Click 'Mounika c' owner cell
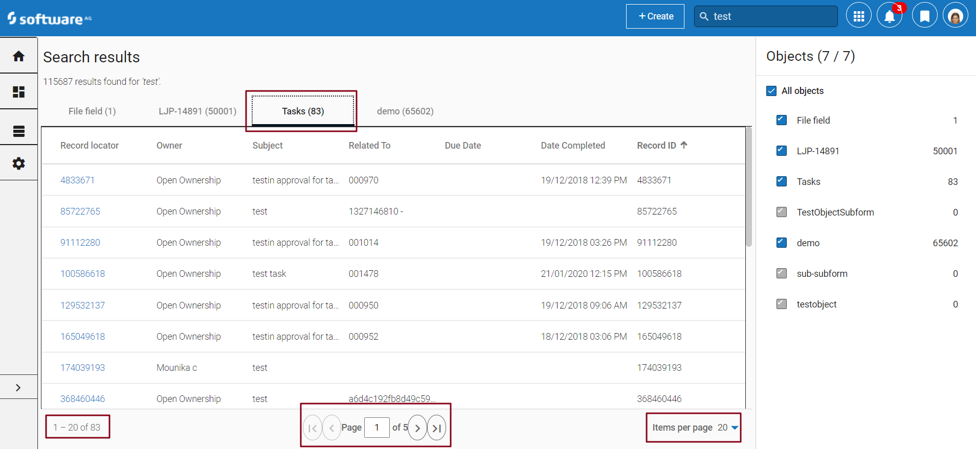Screen dimensions: 976x449 (x=176, y=368)
